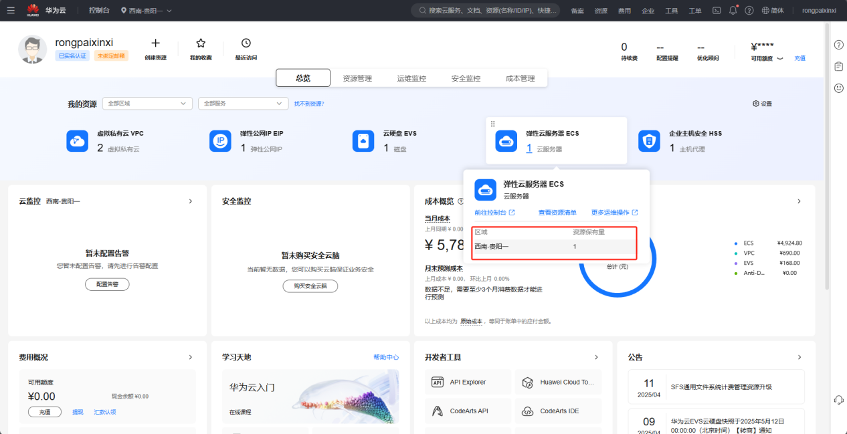Open the 查看资源清单 link
This screenshot has height=434, width=847.
coord(557,213)
